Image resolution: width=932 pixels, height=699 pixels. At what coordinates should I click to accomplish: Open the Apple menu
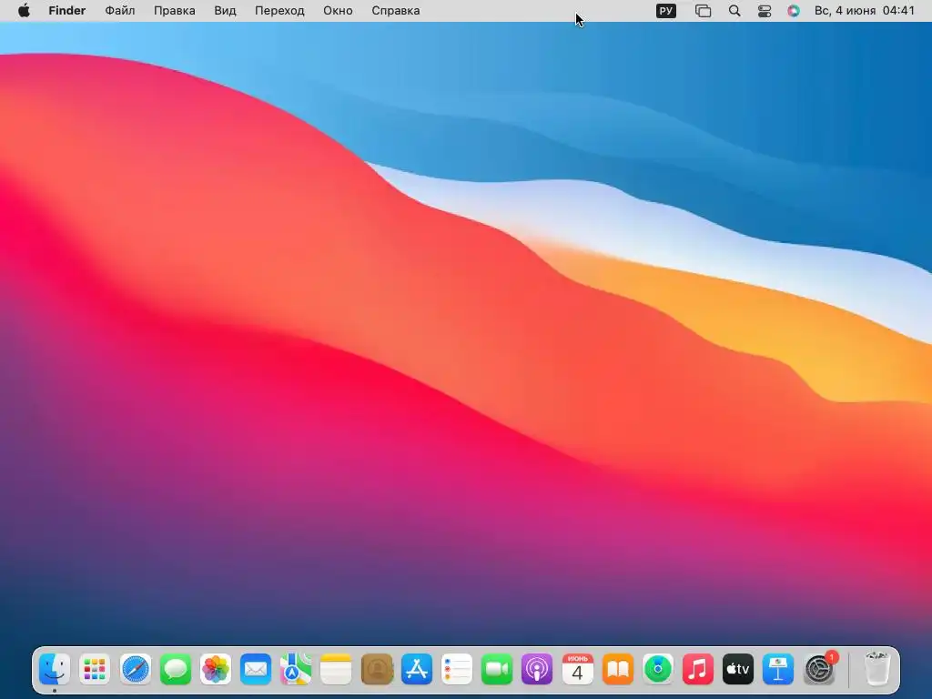click(x=24, y=11)
